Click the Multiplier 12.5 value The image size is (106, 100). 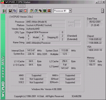tap(65, 54)
